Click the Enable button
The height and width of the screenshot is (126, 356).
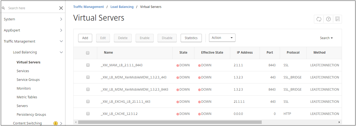point(145,38)
